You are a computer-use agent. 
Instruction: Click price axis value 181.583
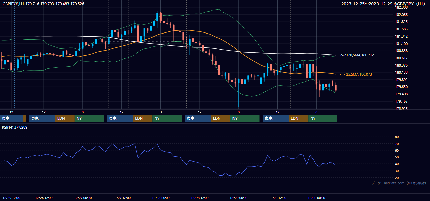pos(401,29)
